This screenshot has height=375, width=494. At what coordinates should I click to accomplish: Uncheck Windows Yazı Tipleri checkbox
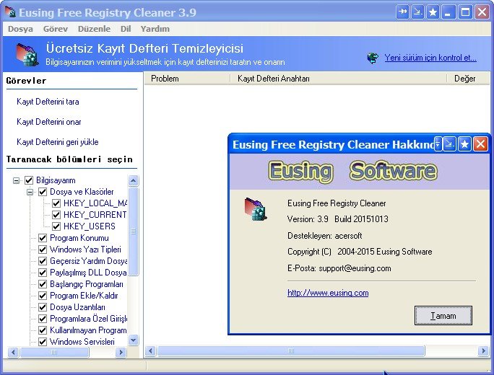(43, 250)
